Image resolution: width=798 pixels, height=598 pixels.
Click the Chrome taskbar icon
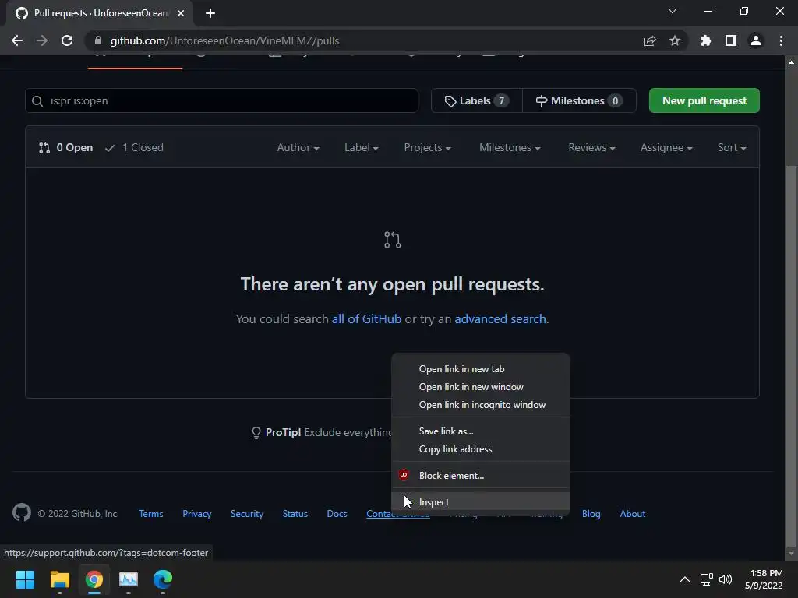94,579
